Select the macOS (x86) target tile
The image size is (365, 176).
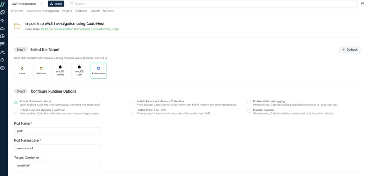pos(79,71)
